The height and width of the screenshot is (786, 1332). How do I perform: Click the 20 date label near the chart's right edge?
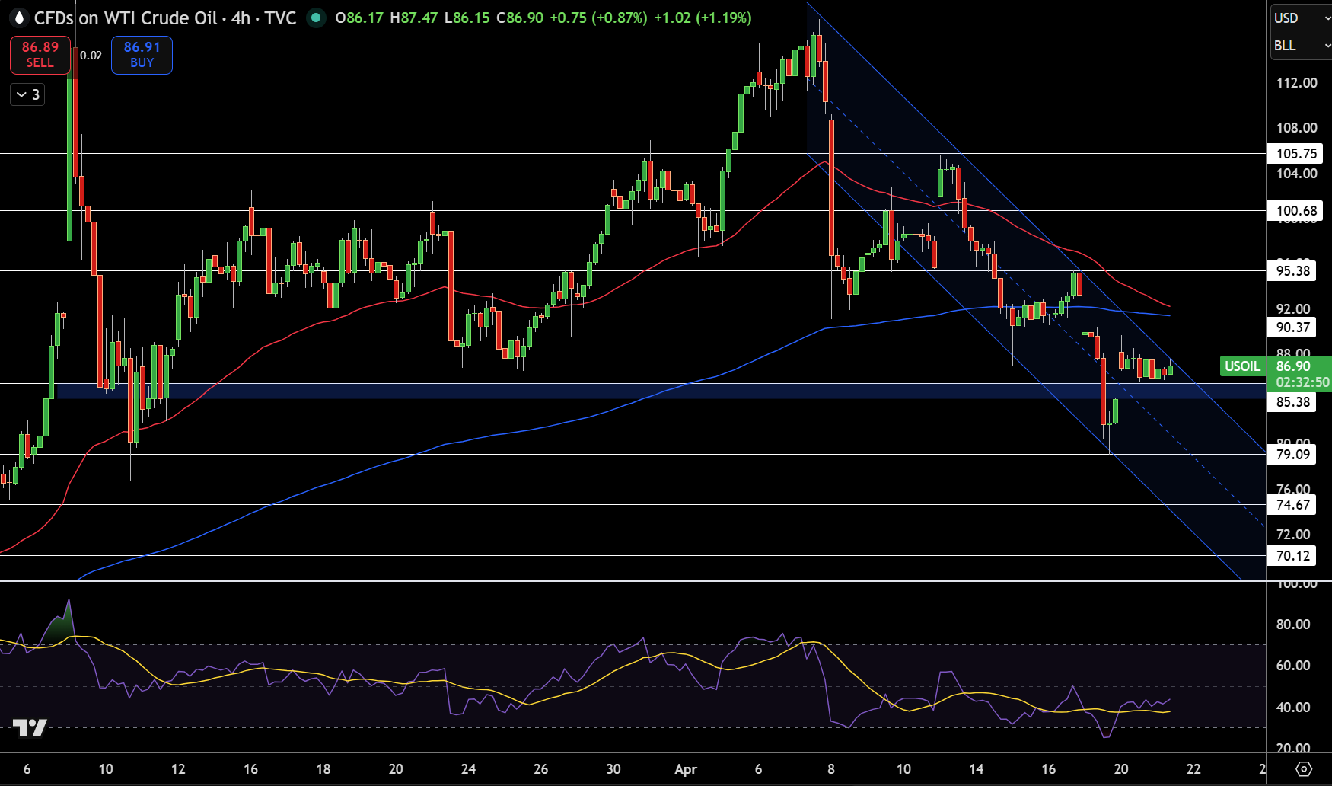tap(1121, 769)
